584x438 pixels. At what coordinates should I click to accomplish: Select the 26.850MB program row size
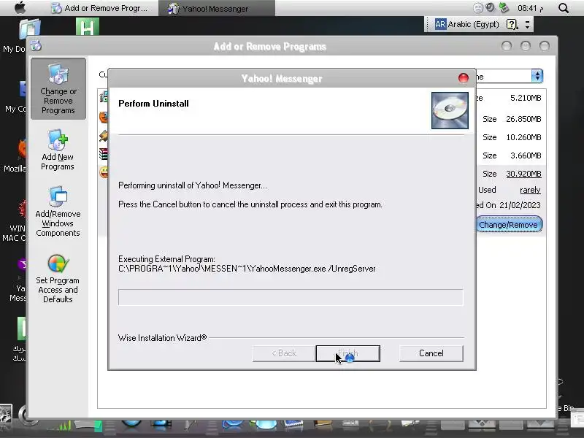[x=523, y=119]
